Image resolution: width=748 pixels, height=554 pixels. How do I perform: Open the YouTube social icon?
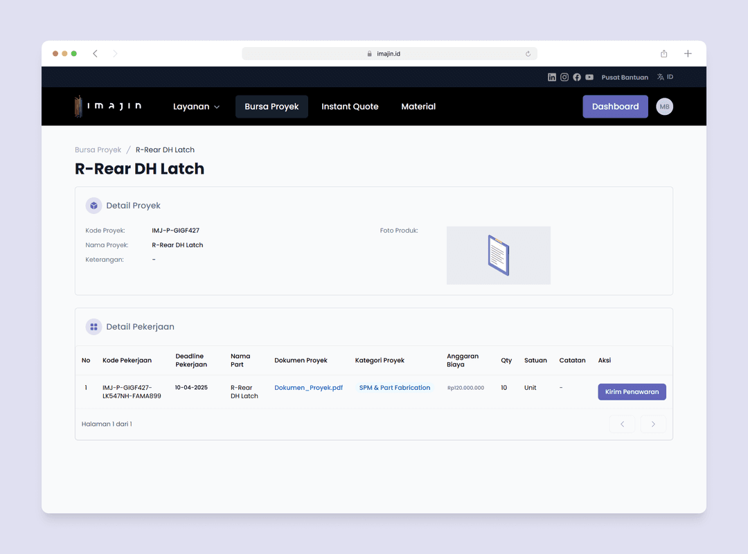point(589,78)
